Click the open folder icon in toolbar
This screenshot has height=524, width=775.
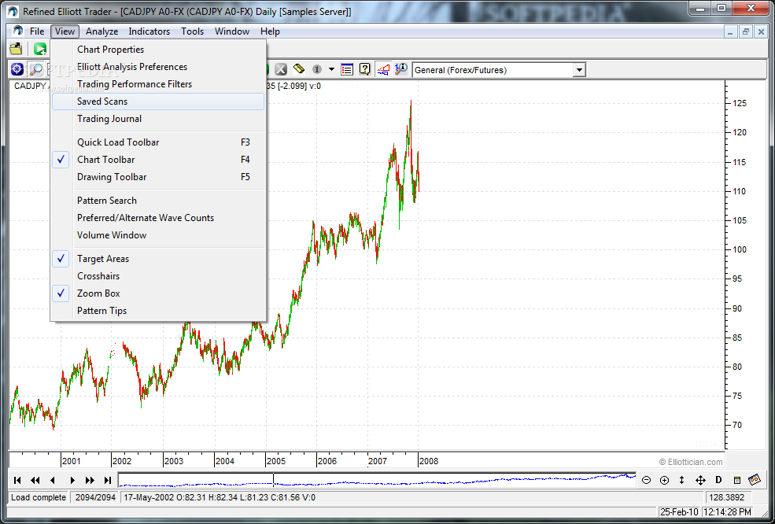coord(17,49)
